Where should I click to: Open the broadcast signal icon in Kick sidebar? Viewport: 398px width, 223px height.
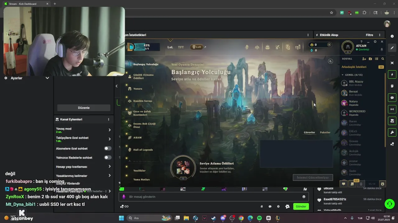(392, 109)
